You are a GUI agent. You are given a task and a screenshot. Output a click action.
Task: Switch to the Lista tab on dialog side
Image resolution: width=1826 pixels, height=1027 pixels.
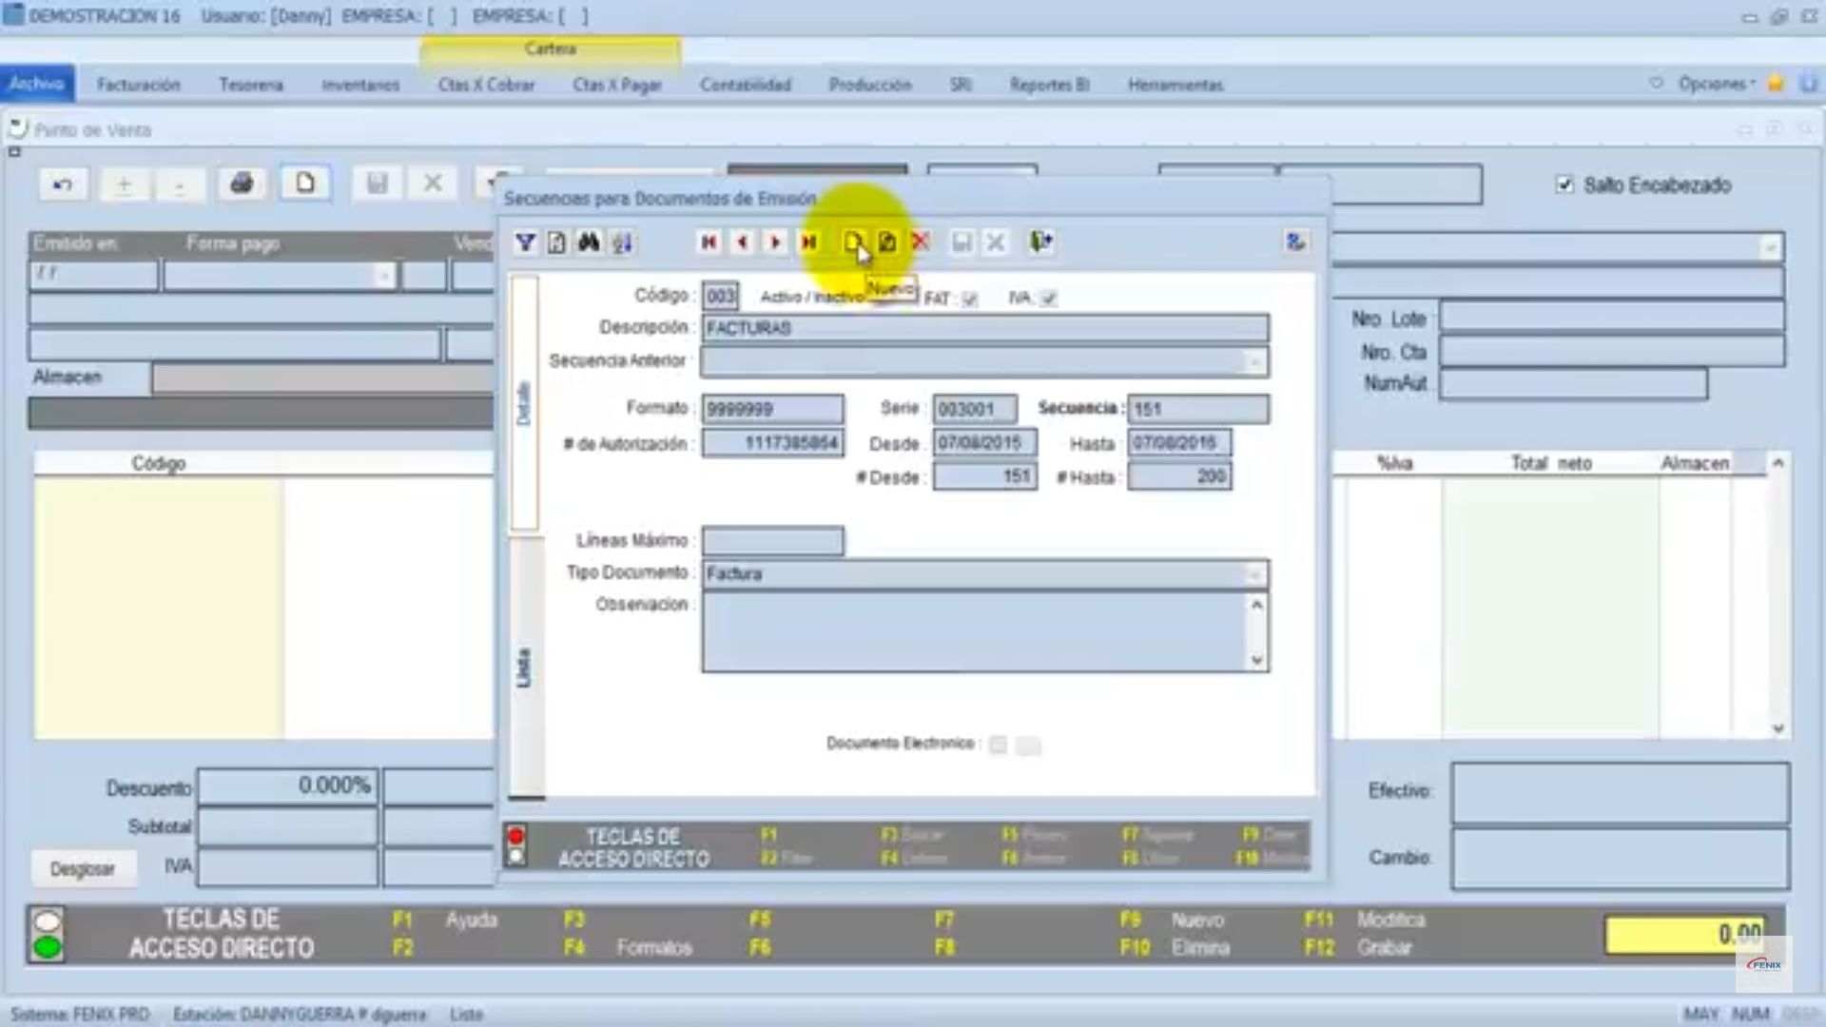[522, 666]
